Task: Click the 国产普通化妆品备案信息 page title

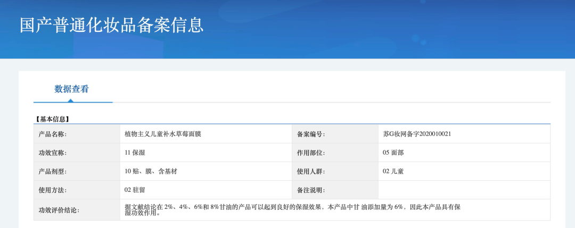Action: pyautogui.click(x=111, y=25)
